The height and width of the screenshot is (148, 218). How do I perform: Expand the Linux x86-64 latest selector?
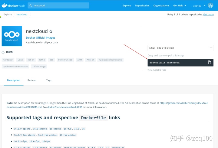[x=180, y=48]
